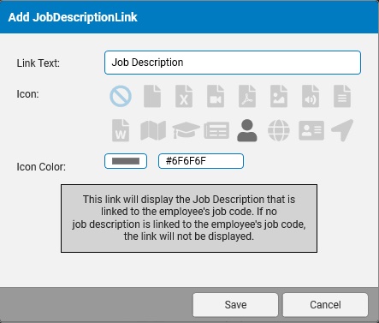Pick the image file icon
The height and width of the screenshot is (323, 379).
[x=279, y=96]
